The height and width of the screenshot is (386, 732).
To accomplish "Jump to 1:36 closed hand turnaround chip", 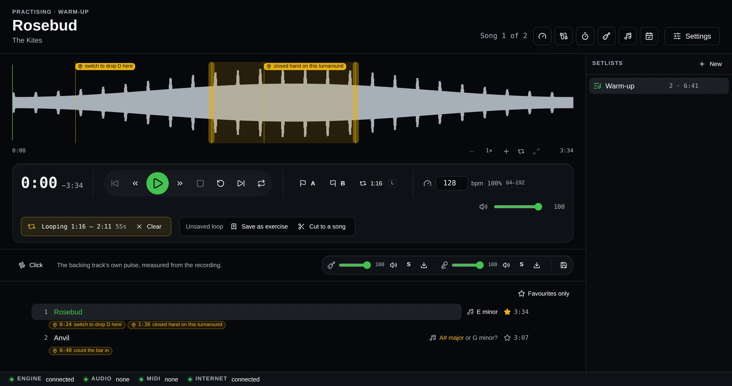I will (177, 325).
